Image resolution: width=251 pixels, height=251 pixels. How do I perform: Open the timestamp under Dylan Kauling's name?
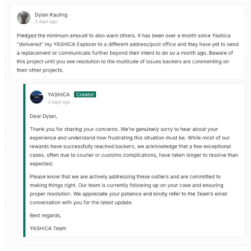pos(46,22)
